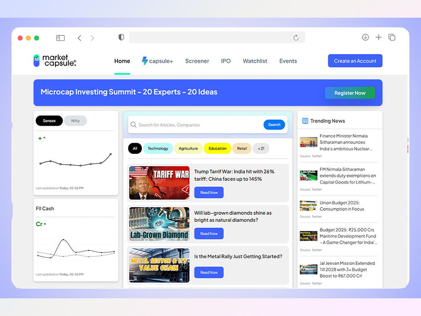
Task: Click the Trending News book icon
Action: coord(305,121)
